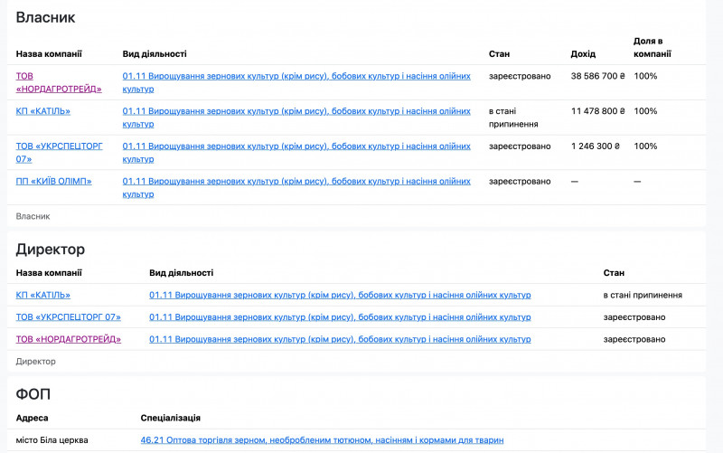
Task: Open ТОВ «УКРСПЕЦТОРГ 07» link in Власник table
Action: (59, 153)
